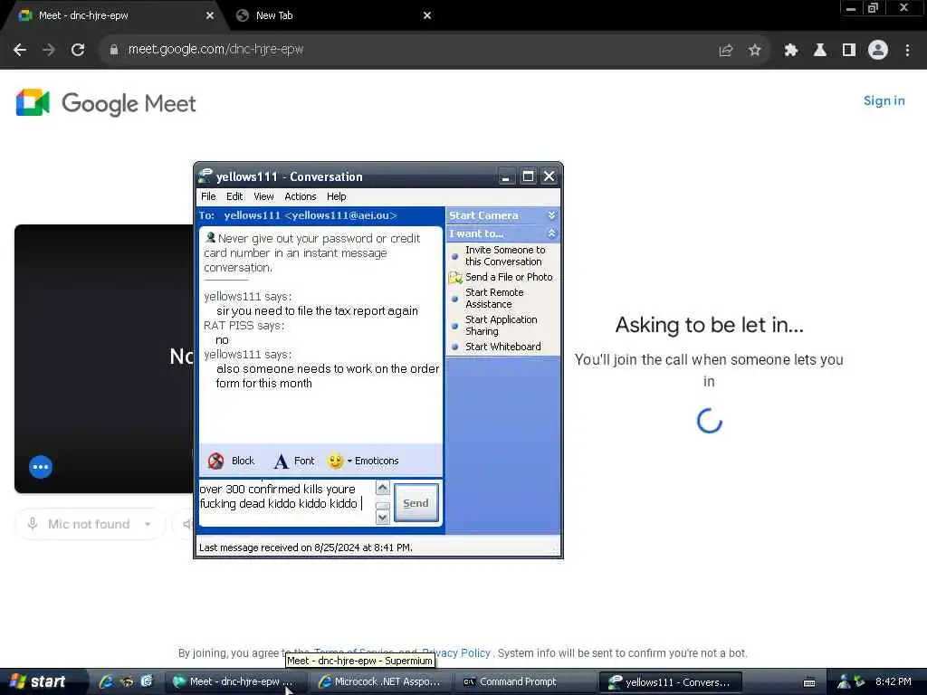
Task: Open the File menu in Conversation window
Action: click(x=208, y=196)
